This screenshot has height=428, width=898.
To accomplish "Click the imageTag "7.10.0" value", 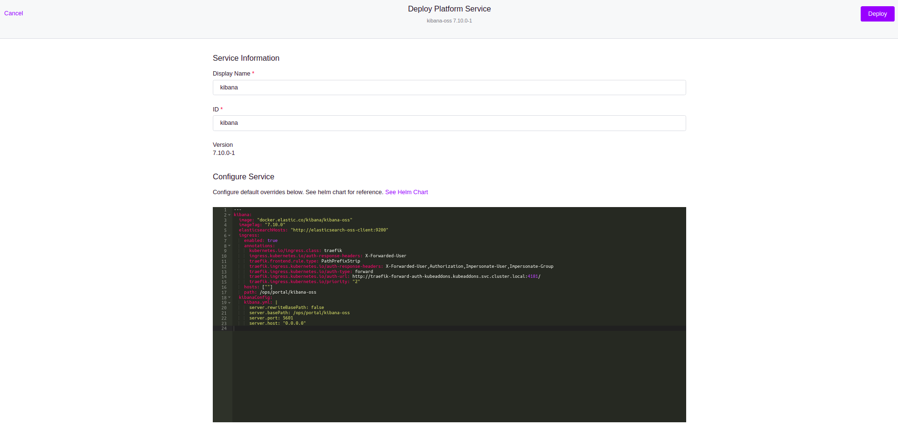I will [275, 225].
